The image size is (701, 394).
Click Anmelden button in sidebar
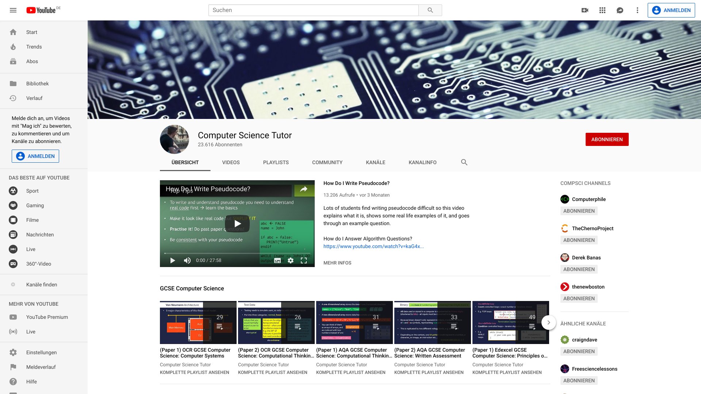(35, 156)
